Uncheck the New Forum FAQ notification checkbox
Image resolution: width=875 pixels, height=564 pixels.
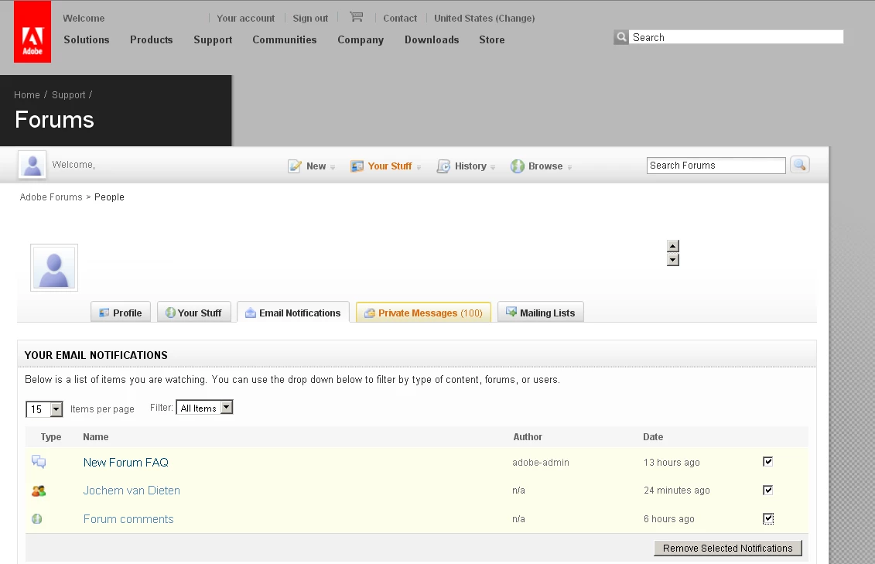coord(768,461)
